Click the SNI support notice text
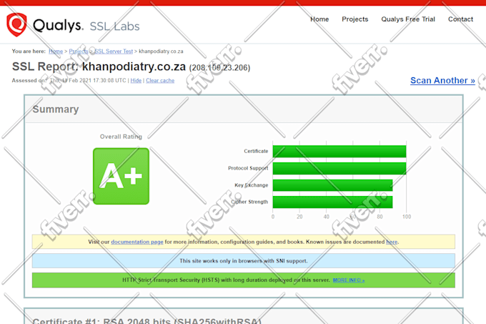The image size is (486, 324). pos(244,261)
